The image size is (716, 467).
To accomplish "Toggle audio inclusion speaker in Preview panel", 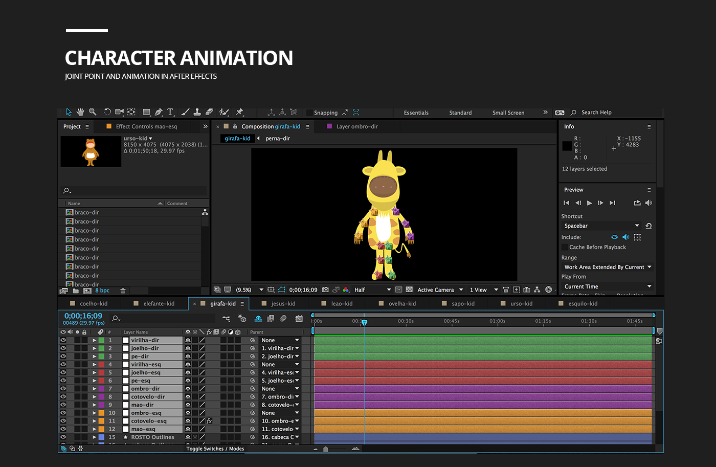I will 625,237.
